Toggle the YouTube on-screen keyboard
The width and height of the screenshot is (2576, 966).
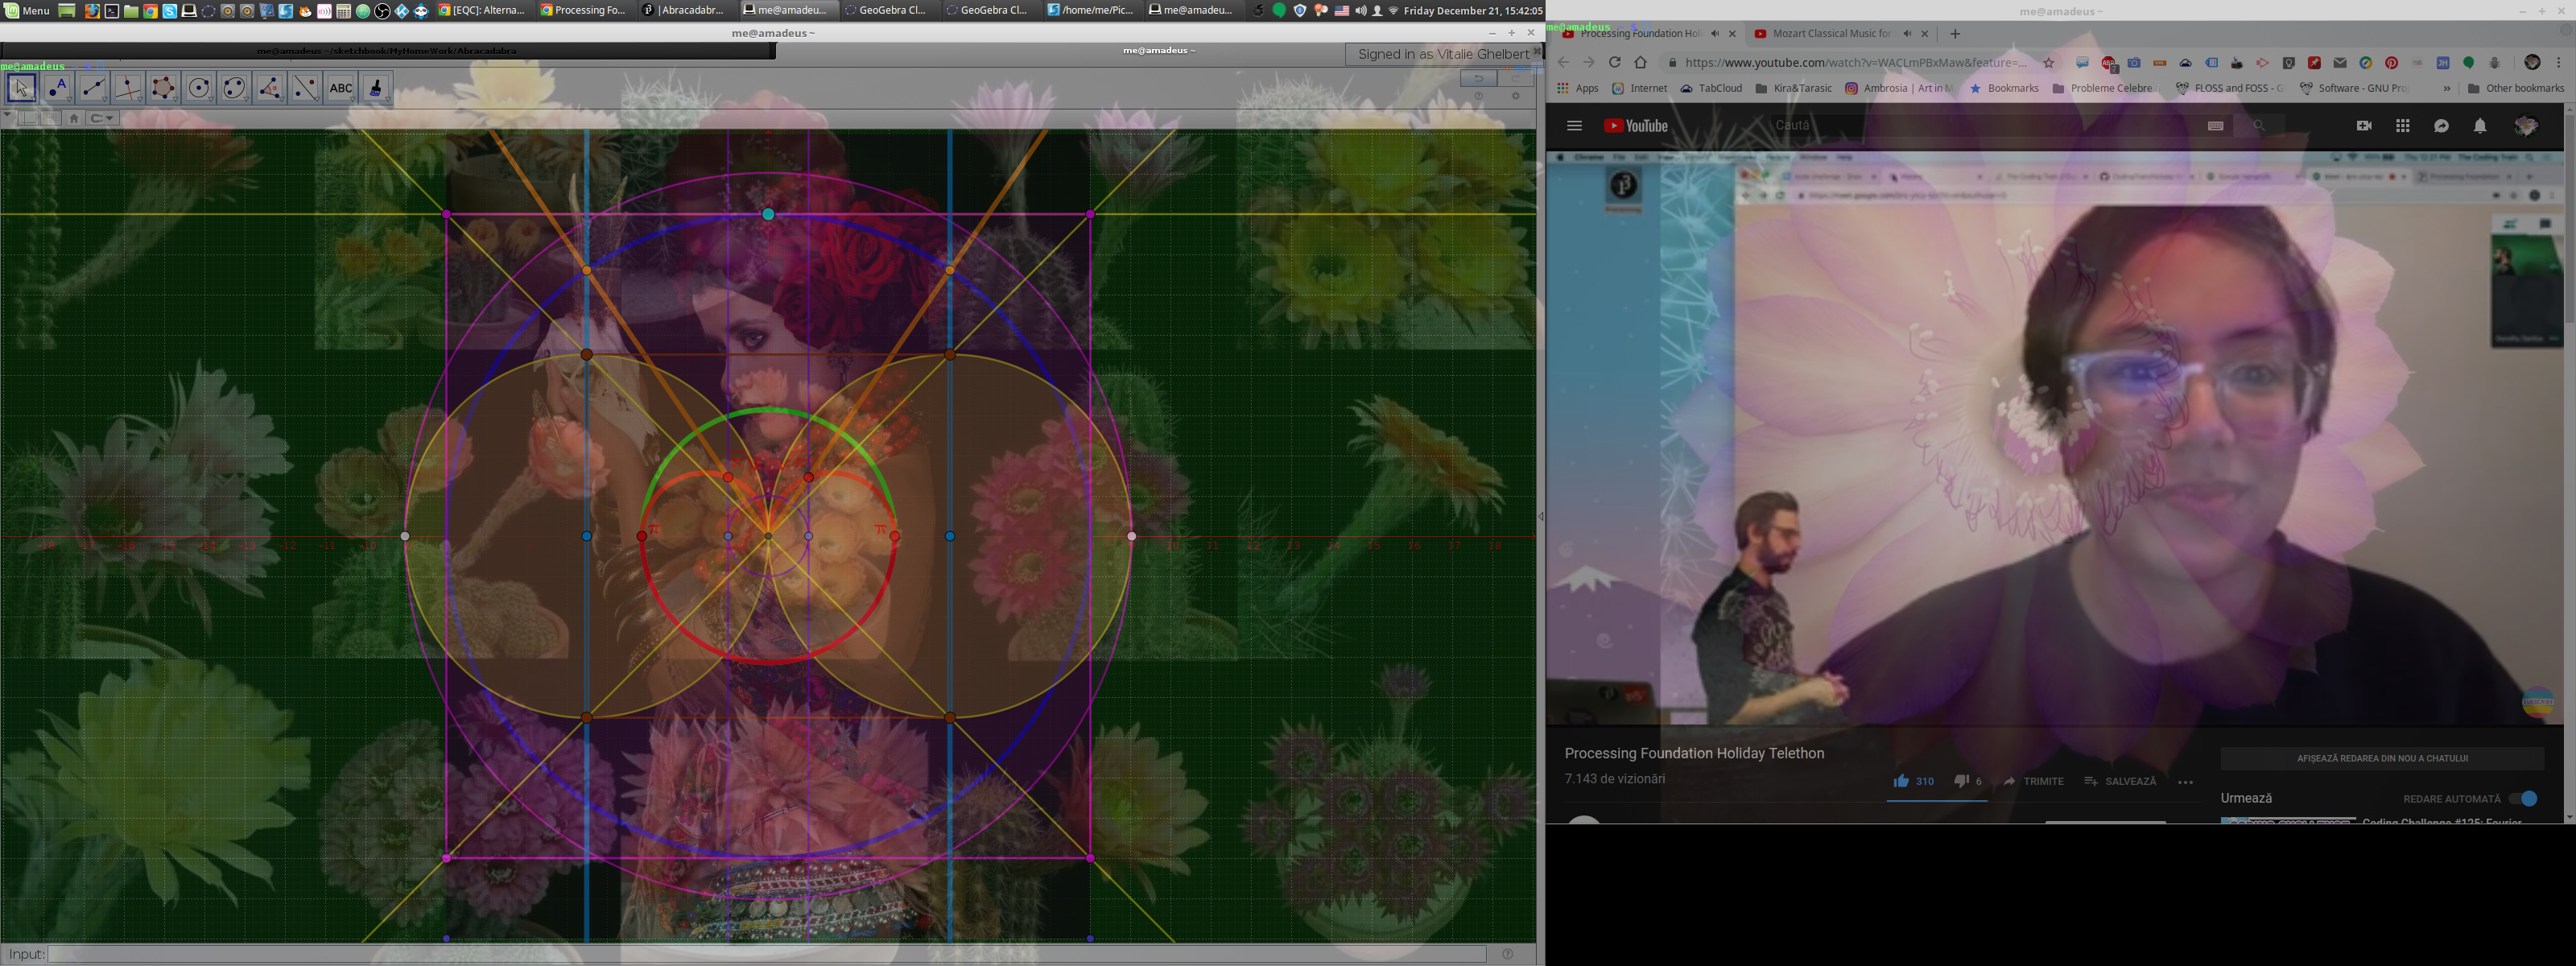click(x=2216, y=126)
